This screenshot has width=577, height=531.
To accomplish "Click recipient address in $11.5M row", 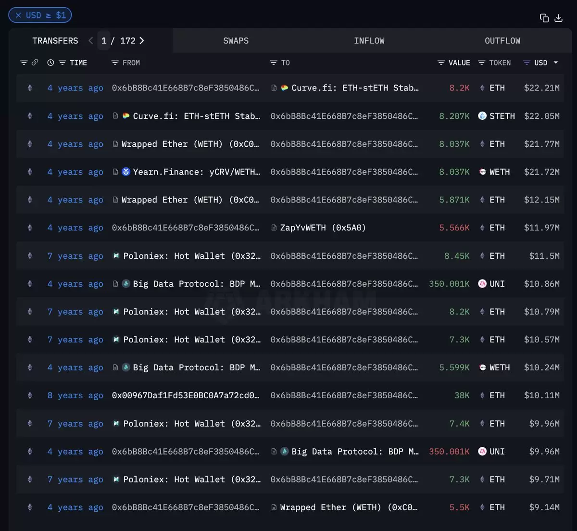I will [x=344, y=256].
